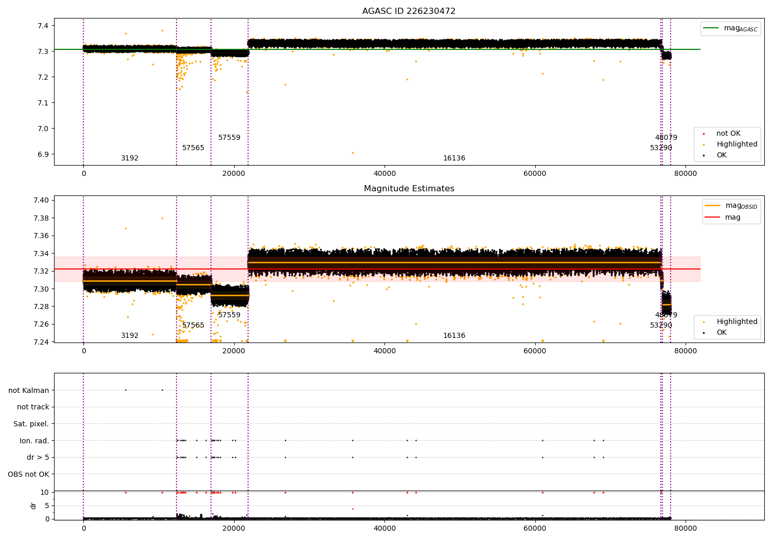Click OBSID label 57559 in the AGASC plot
772x540 pixels.
click(x=230, y=138)
